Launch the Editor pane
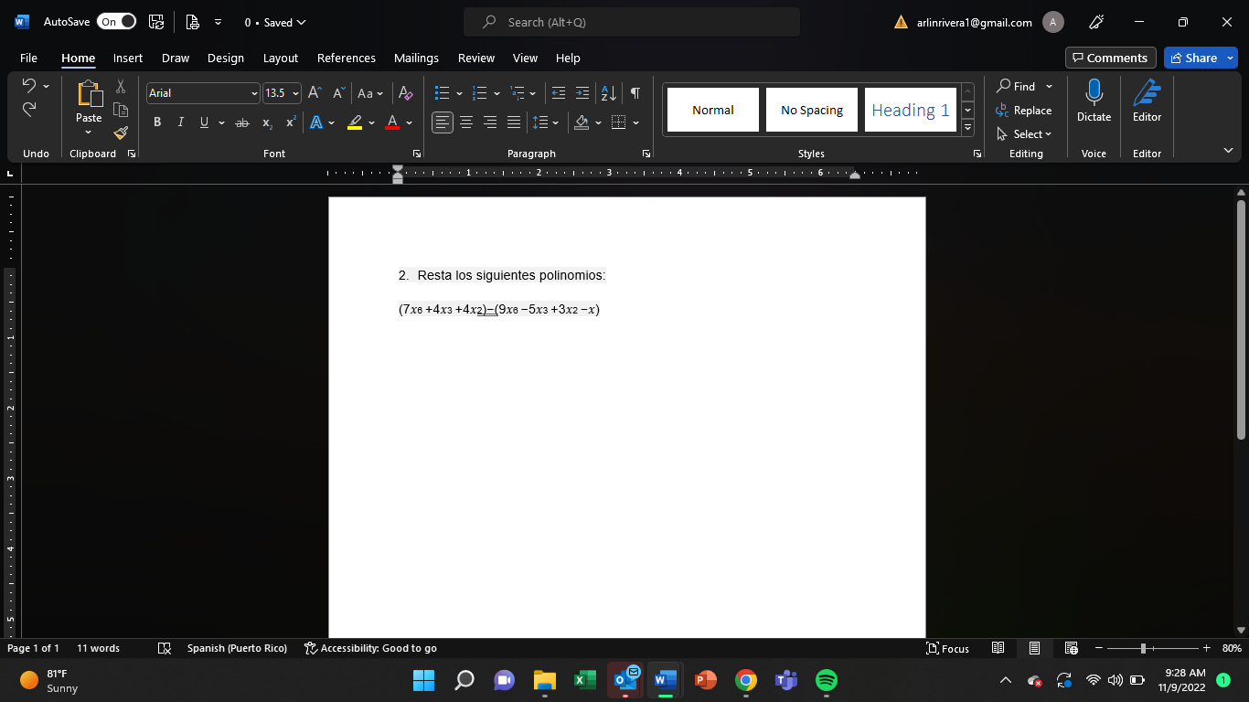Screen dimensions: 1249x702 [x=1147, y=101]
